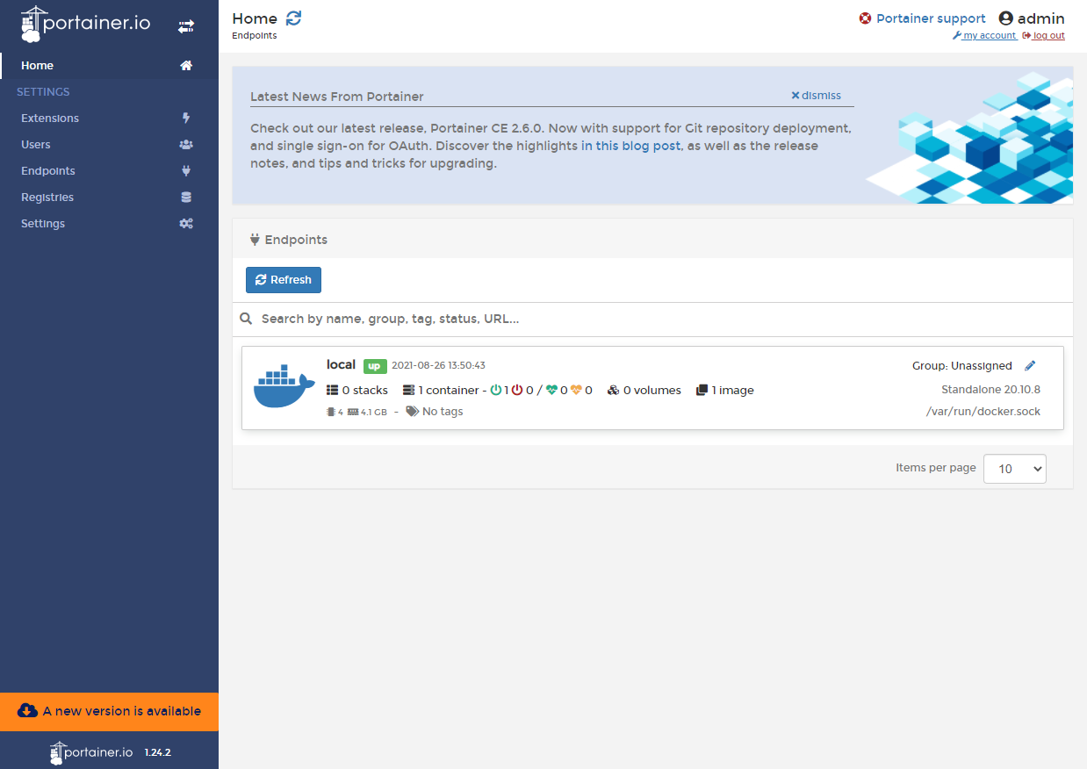Screen dimensions: 1087x769
Task: Click the Users group icon
Action: tap(186, 145)
